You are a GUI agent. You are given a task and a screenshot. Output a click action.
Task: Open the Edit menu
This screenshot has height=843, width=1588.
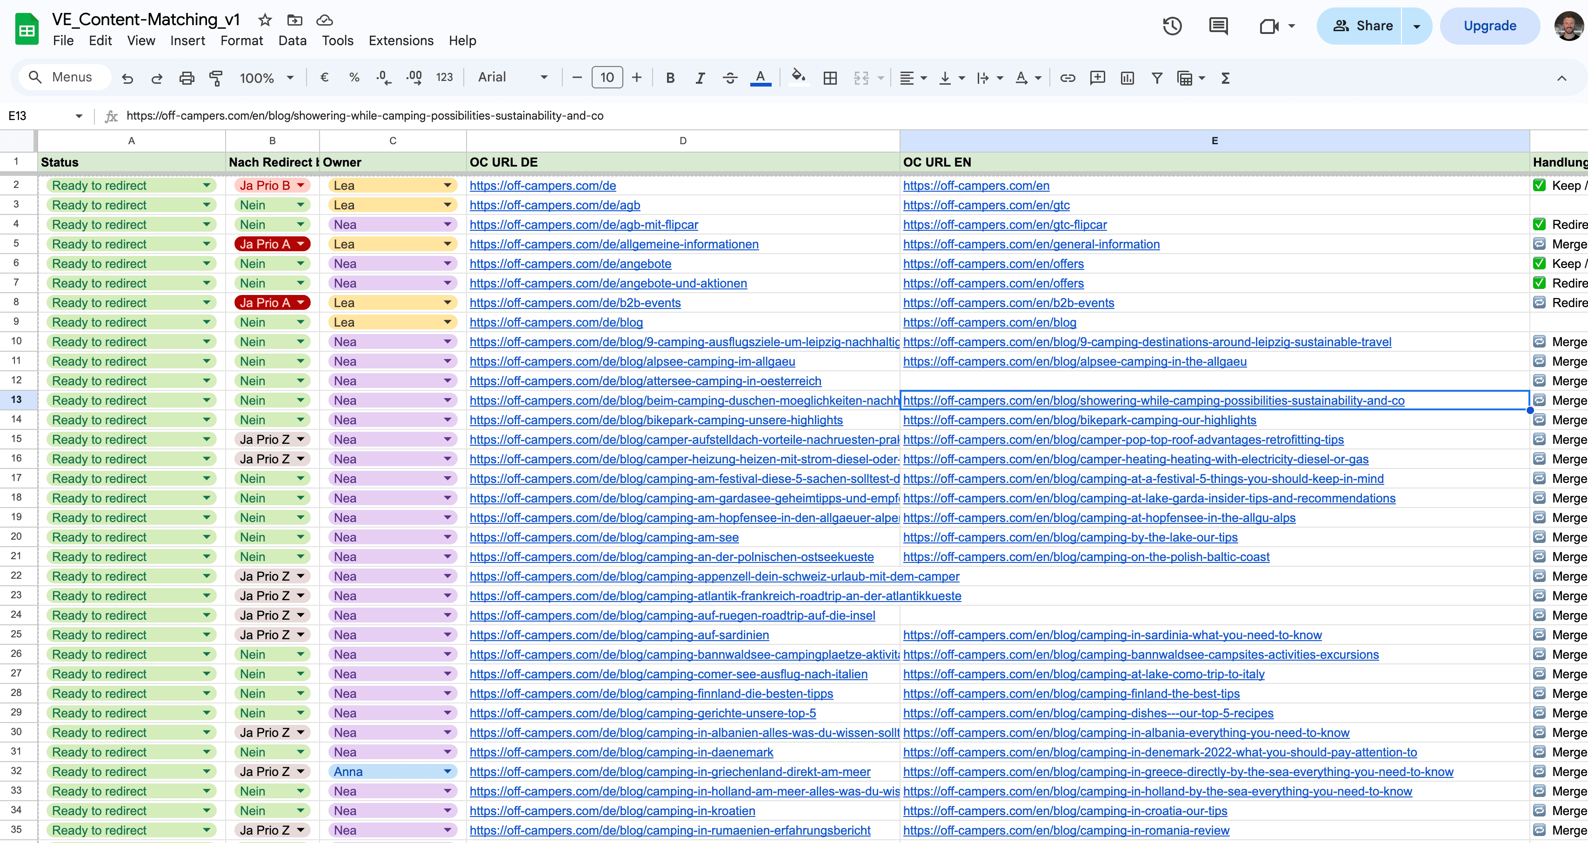(x=100, y=40)
